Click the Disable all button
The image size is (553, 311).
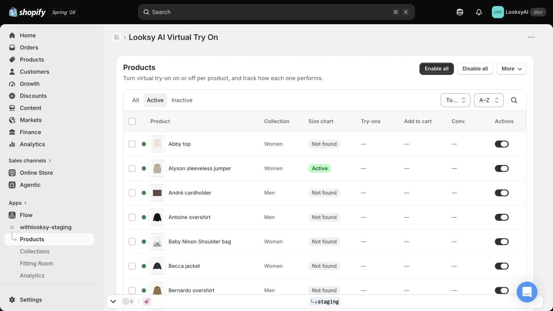pos(475,69)
